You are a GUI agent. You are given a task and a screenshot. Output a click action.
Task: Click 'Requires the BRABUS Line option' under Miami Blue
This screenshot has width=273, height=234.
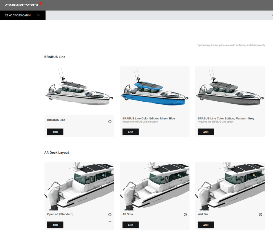click(140, 122)
